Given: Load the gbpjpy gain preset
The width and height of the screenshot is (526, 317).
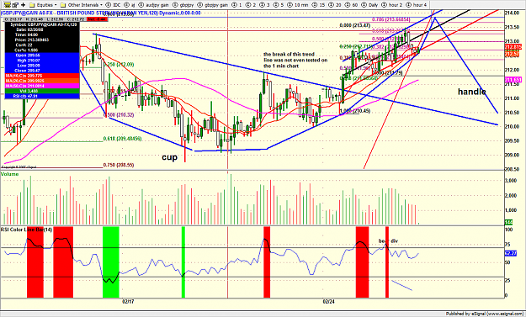Looking at the screenshot, I should (x=212, y=5).
